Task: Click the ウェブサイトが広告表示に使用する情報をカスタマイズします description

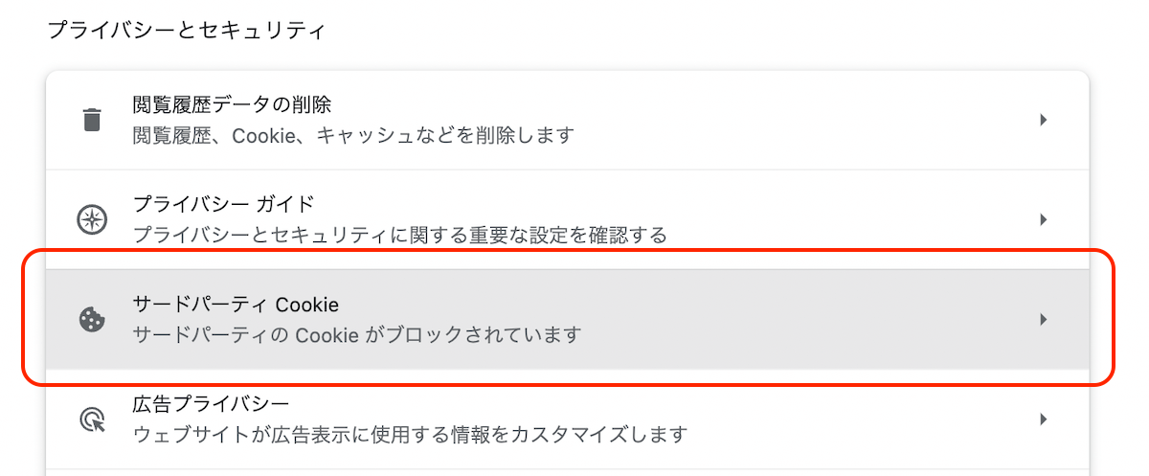Action: click(x=410, y=435)
